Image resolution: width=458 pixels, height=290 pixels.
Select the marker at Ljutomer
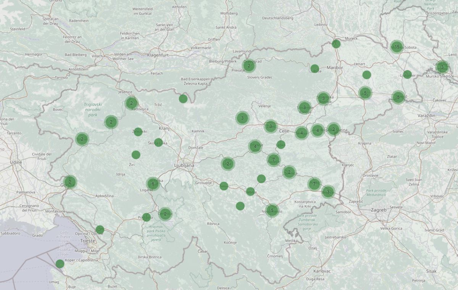(407, 74)
